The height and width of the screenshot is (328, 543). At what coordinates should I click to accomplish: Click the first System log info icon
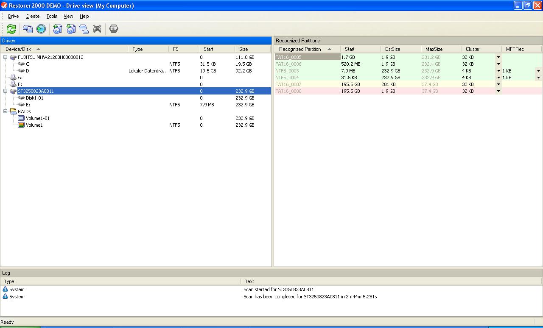(x=5, y=289)
